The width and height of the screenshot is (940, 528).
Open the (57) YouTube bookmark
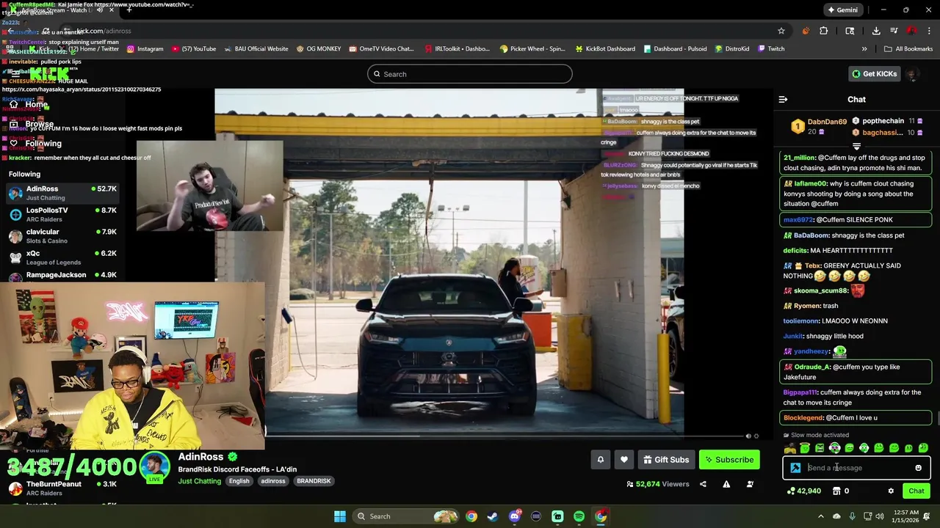pos(194,49)
